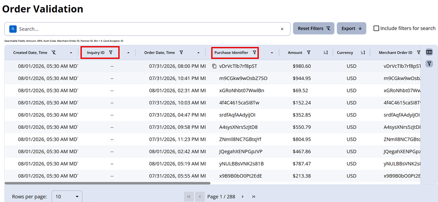Image resolution: width=438 pixels, height=202 pixels.
Task: Copy the purchase identifier vDrVcTlb7rf8pST
Action: 214,66
